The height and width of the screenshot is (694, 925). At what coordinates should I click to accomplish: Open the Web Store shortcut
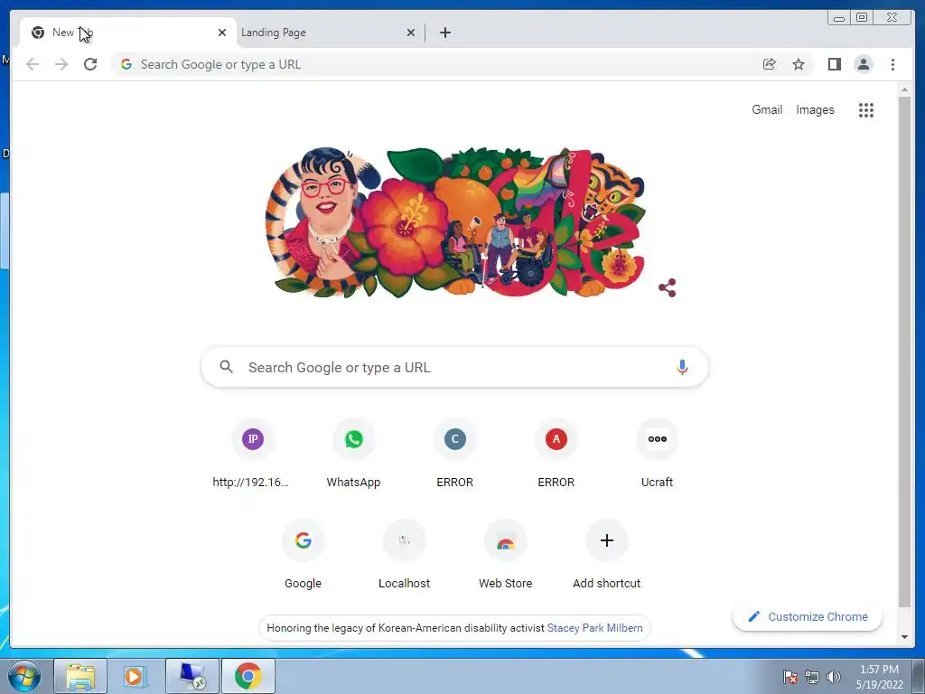pos(506,555)
